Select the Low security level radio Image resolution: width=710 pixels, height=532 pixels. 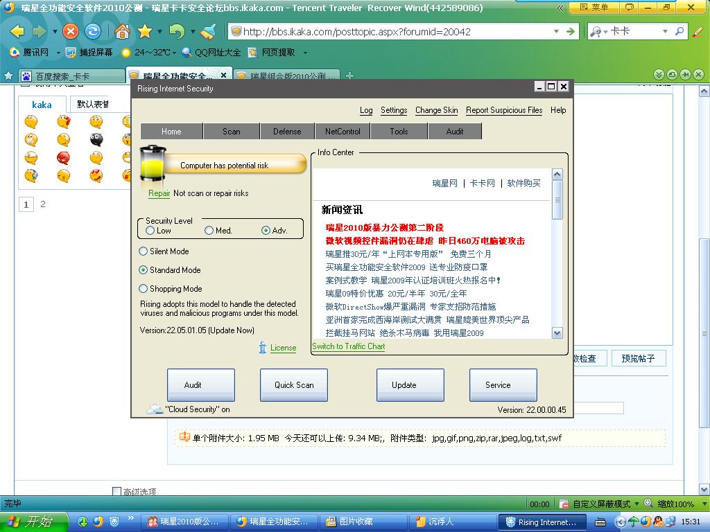point(150,230)
